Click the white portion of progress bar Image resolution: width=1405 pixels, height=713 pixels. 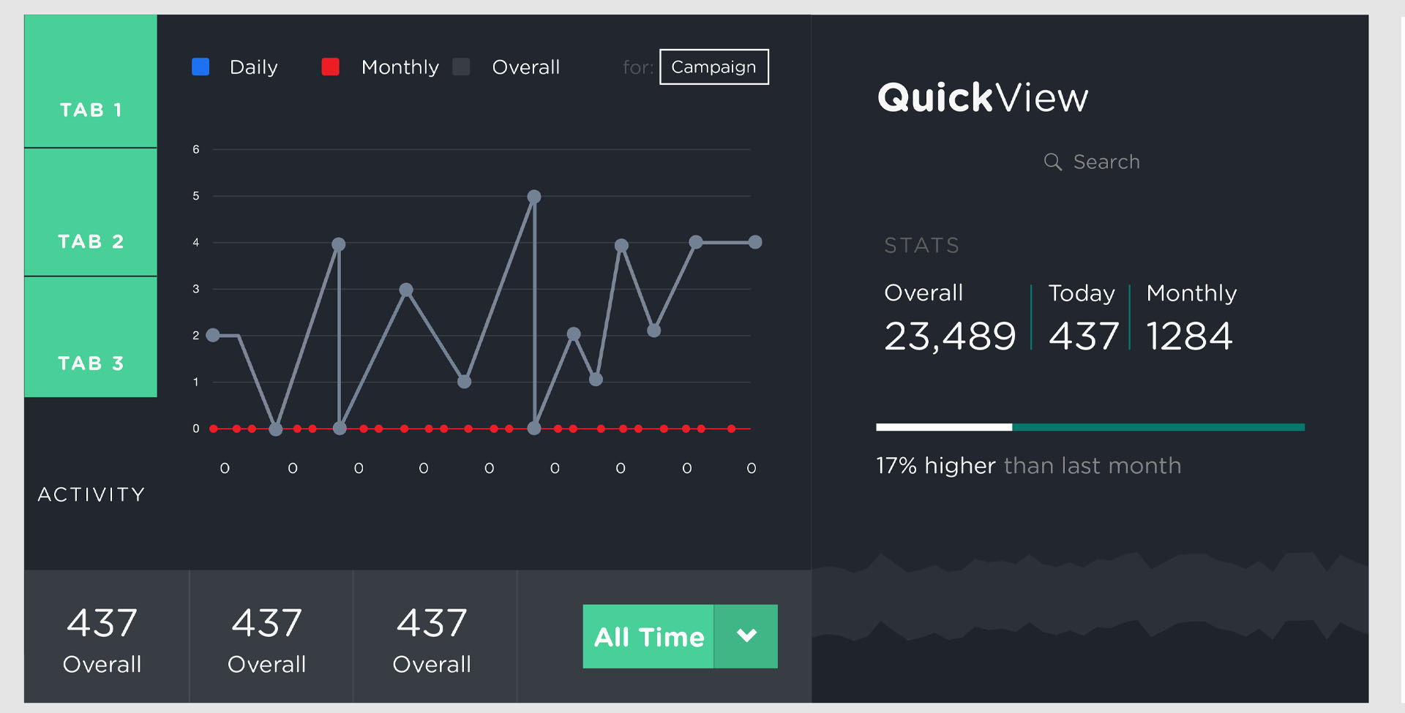[944, 427]
